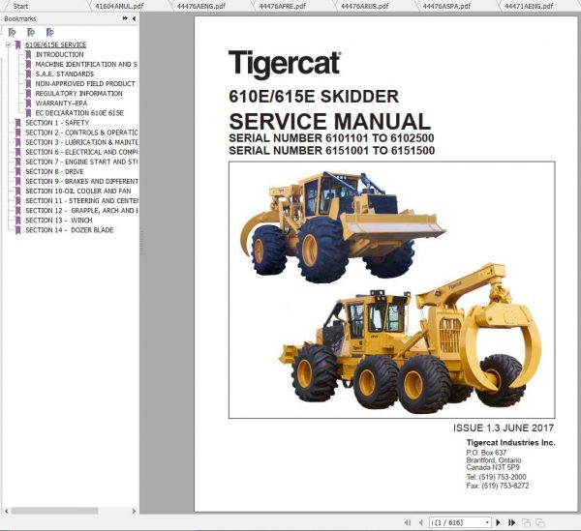
Task: Click the 'ISSUE 1.3 JUNE 2017' text
Action: (x=504, y=428)
